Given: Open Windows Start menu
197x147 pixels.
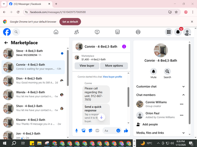Looking at the screenshot, I should pos(5,143).
